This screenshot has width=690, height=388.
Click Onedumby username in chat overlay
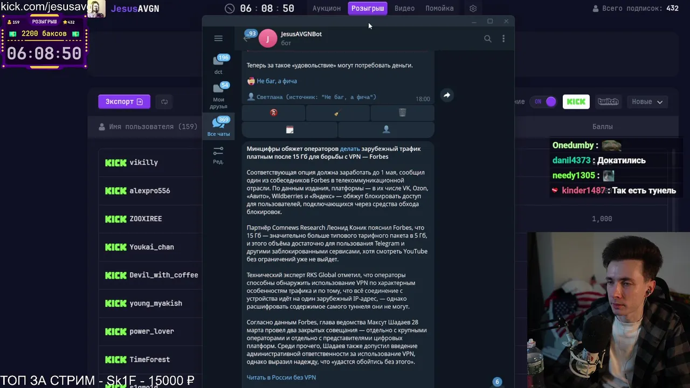point(573,145)
